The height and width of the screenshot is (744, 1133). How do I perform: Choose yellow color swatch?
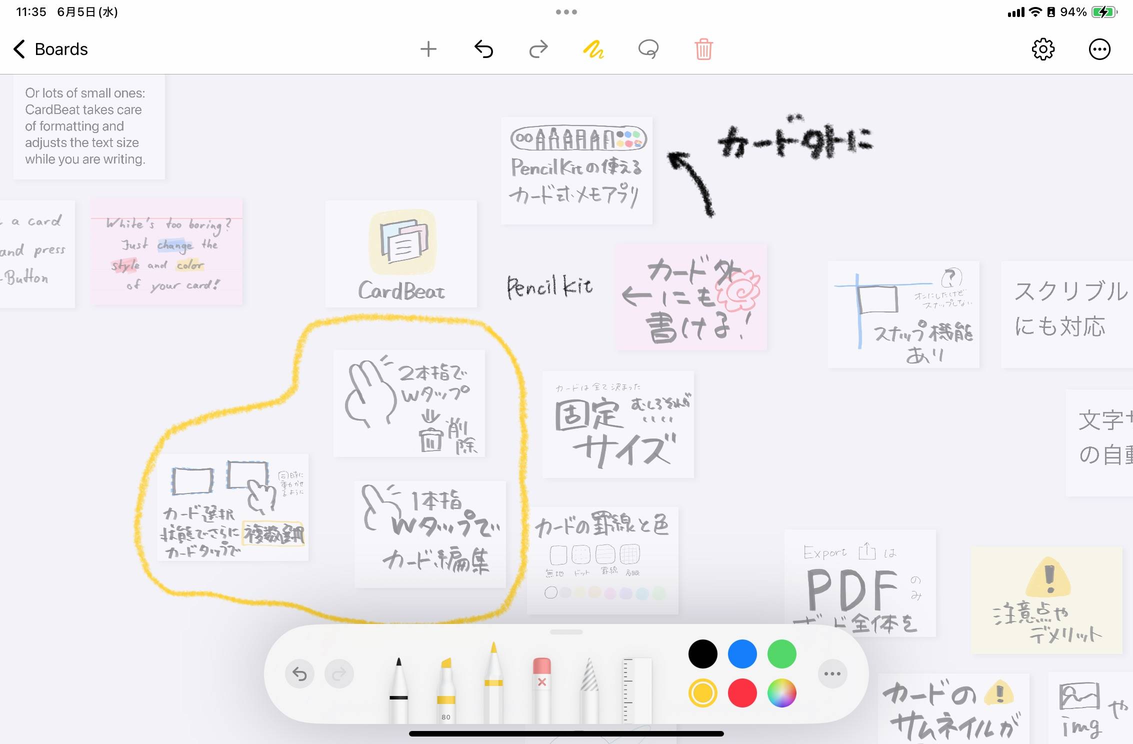(x=702, y=693)
